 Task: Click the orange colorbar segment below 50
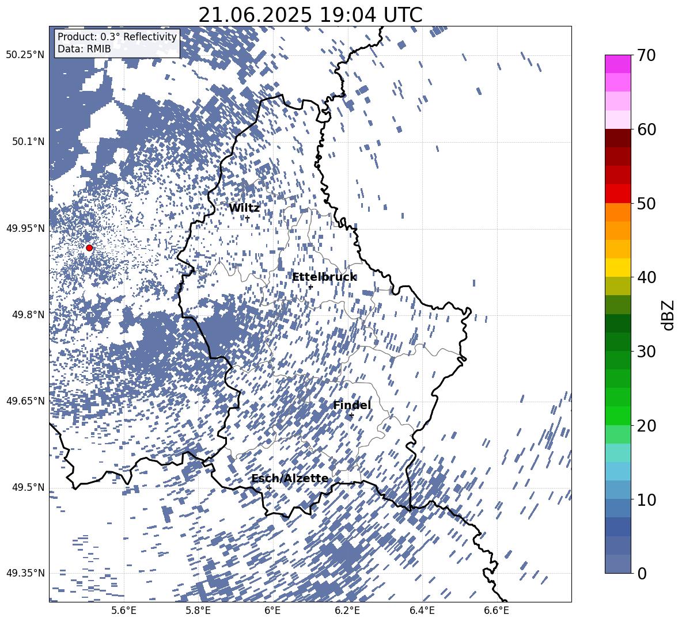(617, 212)
